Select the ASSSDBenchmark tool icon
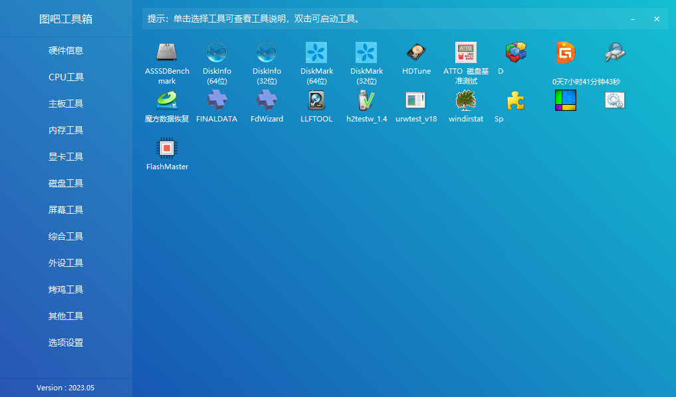This screenshot has width=676, height=397. [x=167, y=52]
